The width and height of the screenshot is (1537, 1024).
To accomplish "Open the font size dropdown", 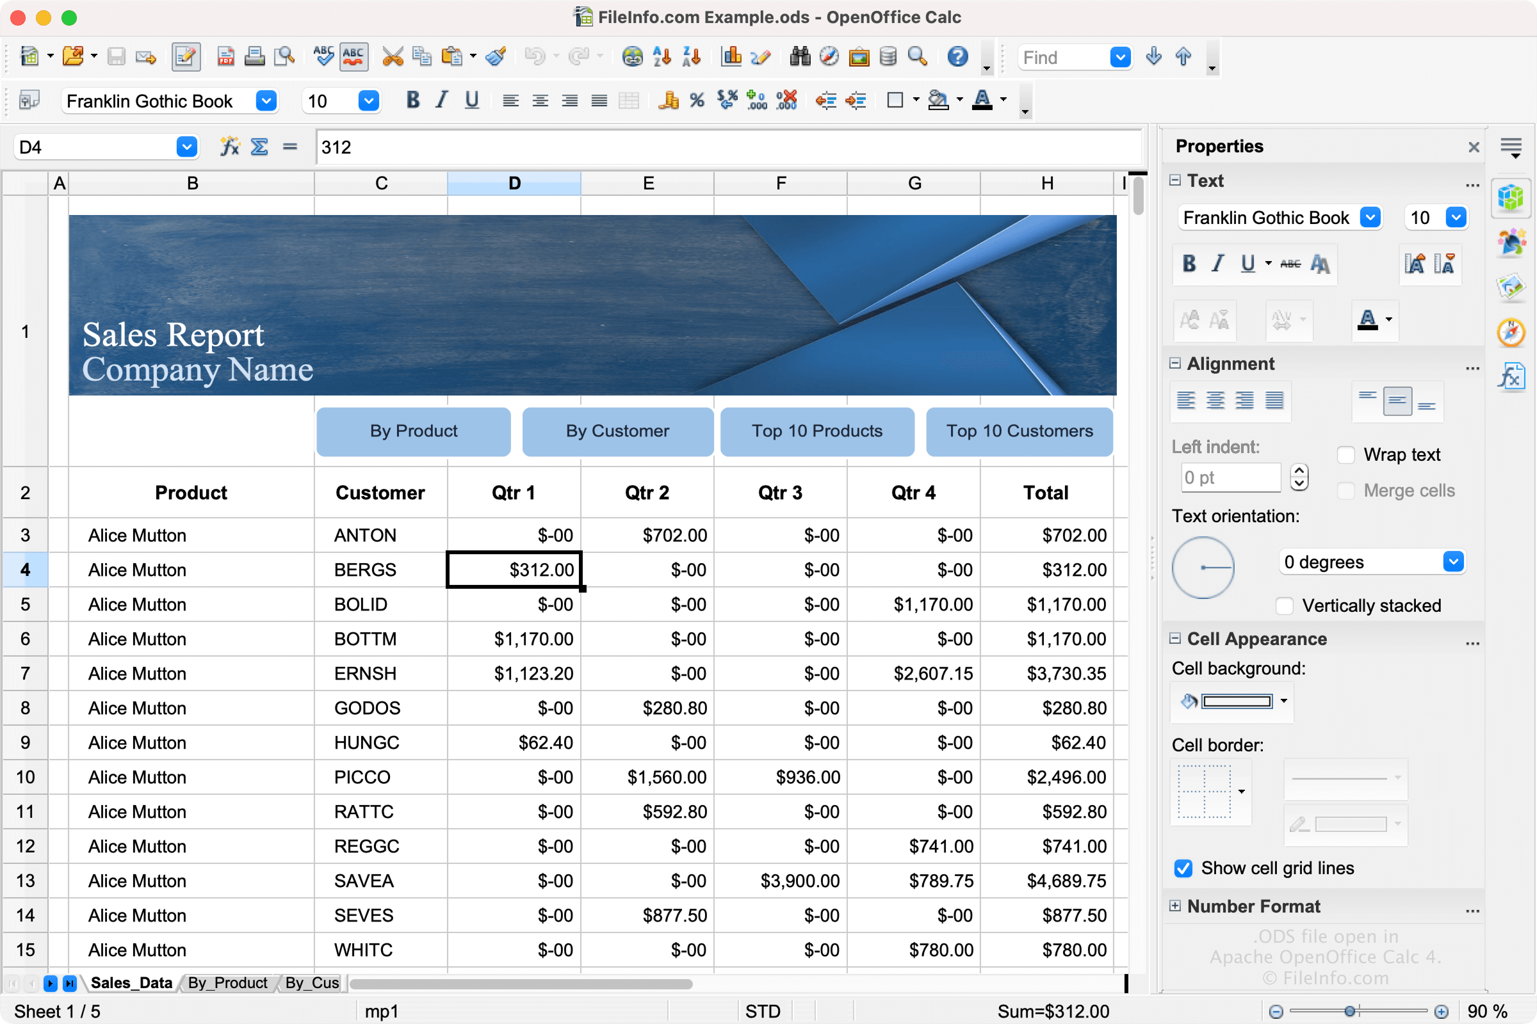I will click(368, 103).
